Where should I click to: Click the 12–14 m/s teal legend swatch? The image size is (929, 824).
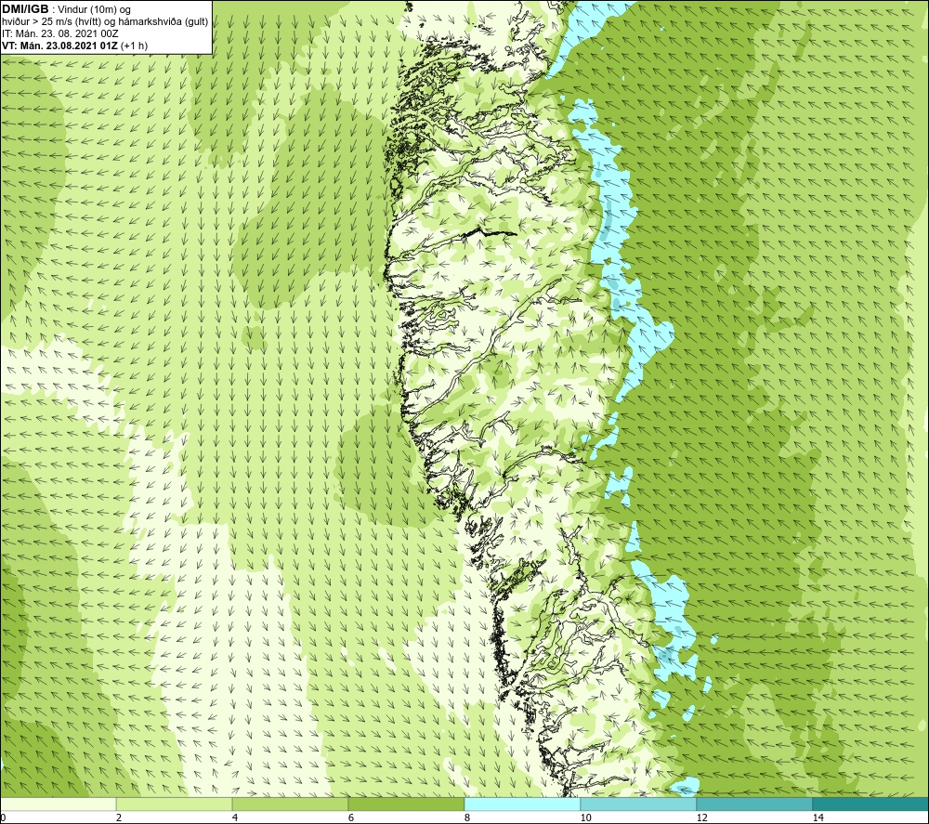754,804
